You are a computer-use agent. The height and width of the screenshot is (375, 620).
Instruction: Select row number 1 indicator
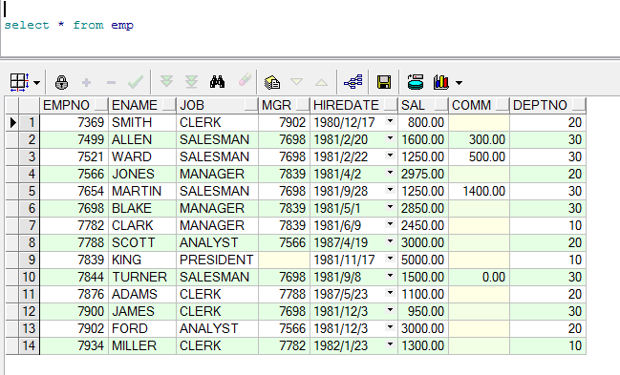pos(29,122)
